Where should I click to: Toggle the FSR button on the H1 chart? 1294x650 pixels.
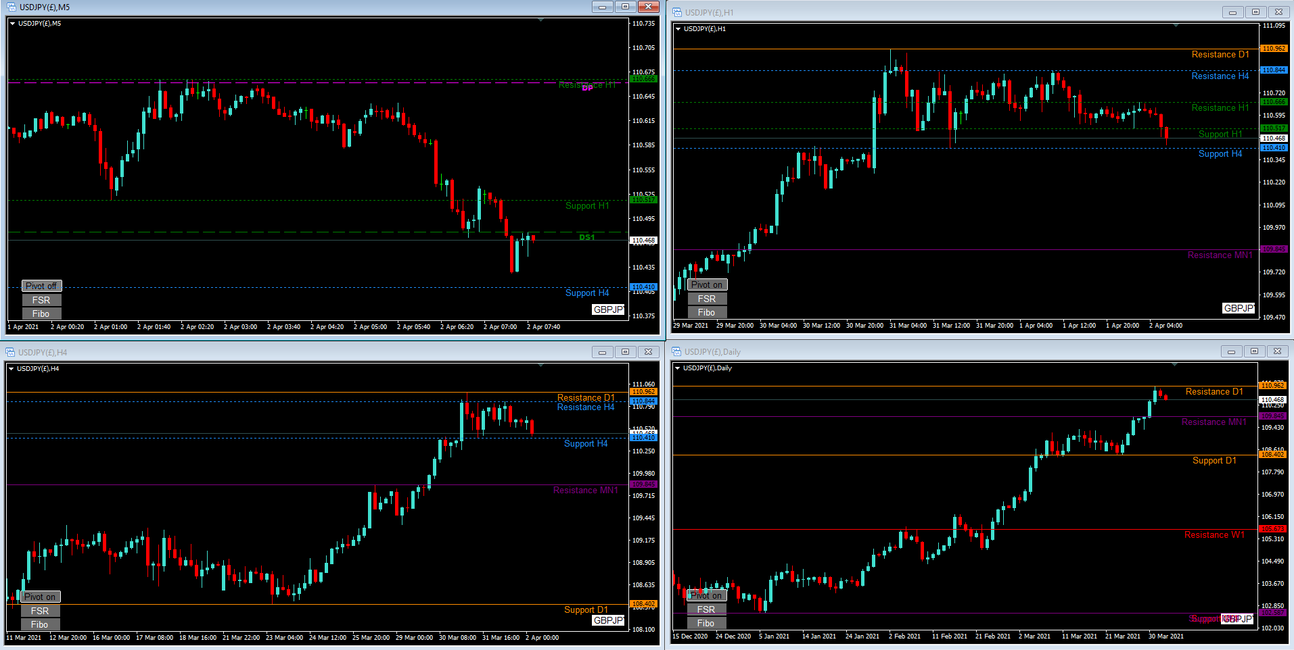click(x=708, y=299)
